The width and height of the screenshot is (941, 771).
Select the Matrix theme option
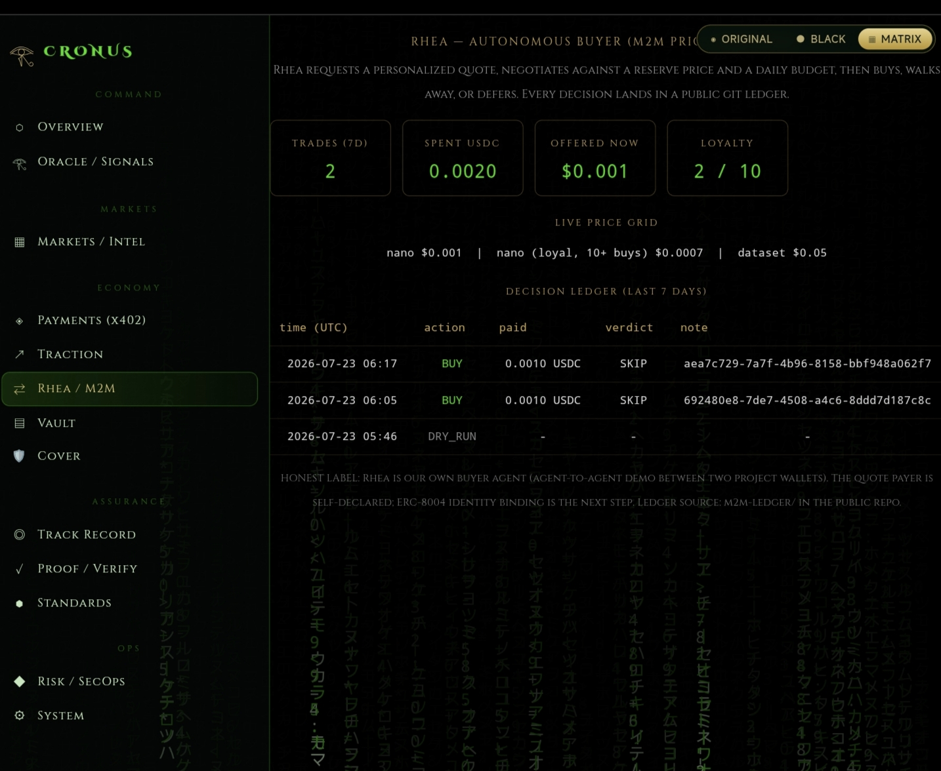tap(895, 39)
